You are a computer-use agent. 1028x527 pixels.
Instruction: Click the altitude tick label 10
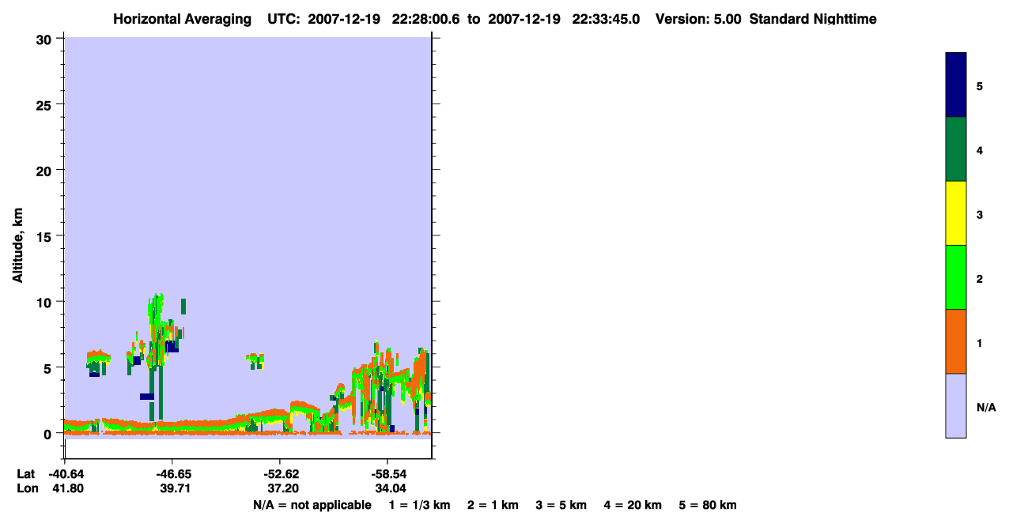click(45, 302)
